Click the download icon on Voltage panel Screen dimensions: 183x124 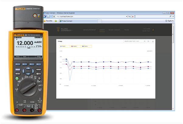click(x=153, y=41)
